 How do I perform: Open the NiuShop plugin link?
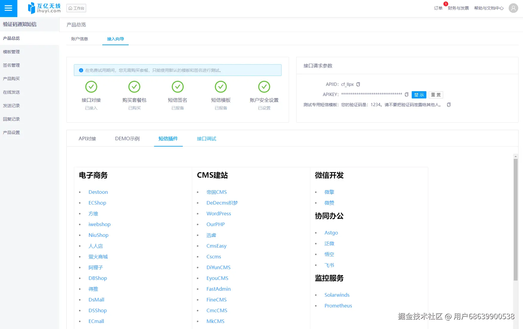pyautogui.click(x=98, y=235)
